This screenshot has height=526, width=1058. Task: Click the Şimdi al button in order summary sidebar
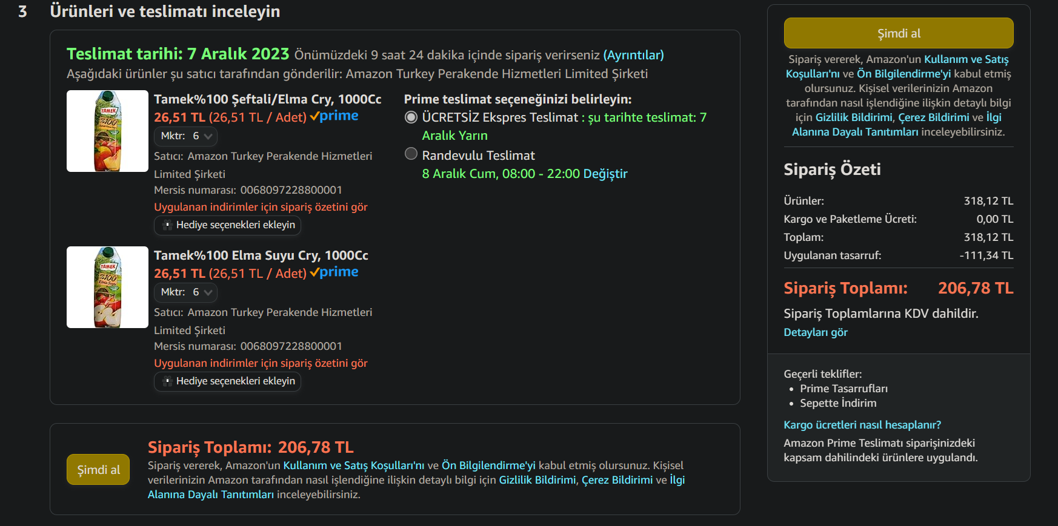(x=899, y=33)
